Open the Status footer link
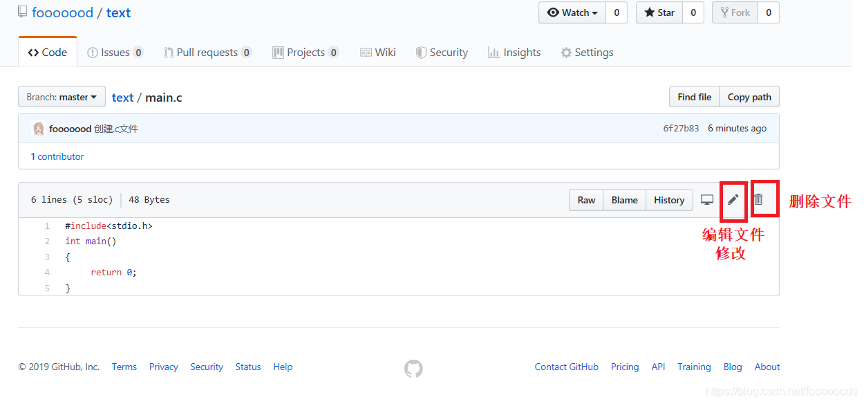This screenshot has height=404, width=864. point(248,367)
